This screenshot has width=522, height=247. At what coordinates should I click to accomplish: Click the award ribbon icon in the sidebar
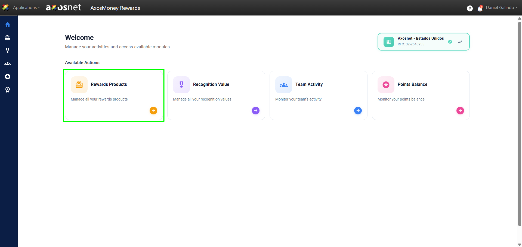tap(8, 90)
